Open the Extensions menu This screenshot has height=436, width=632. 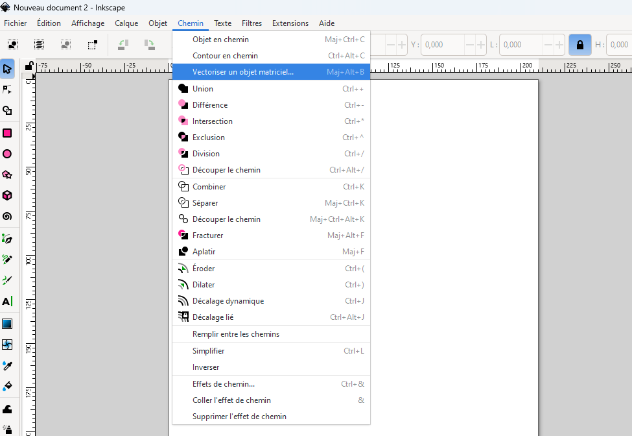coord(290,23)
